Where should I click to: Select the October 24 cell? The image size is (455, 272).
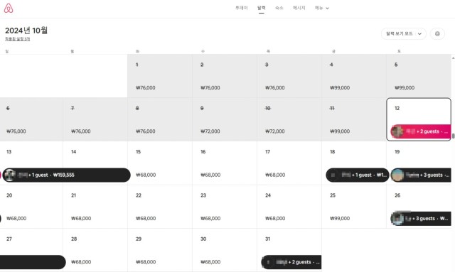[289, 207]
